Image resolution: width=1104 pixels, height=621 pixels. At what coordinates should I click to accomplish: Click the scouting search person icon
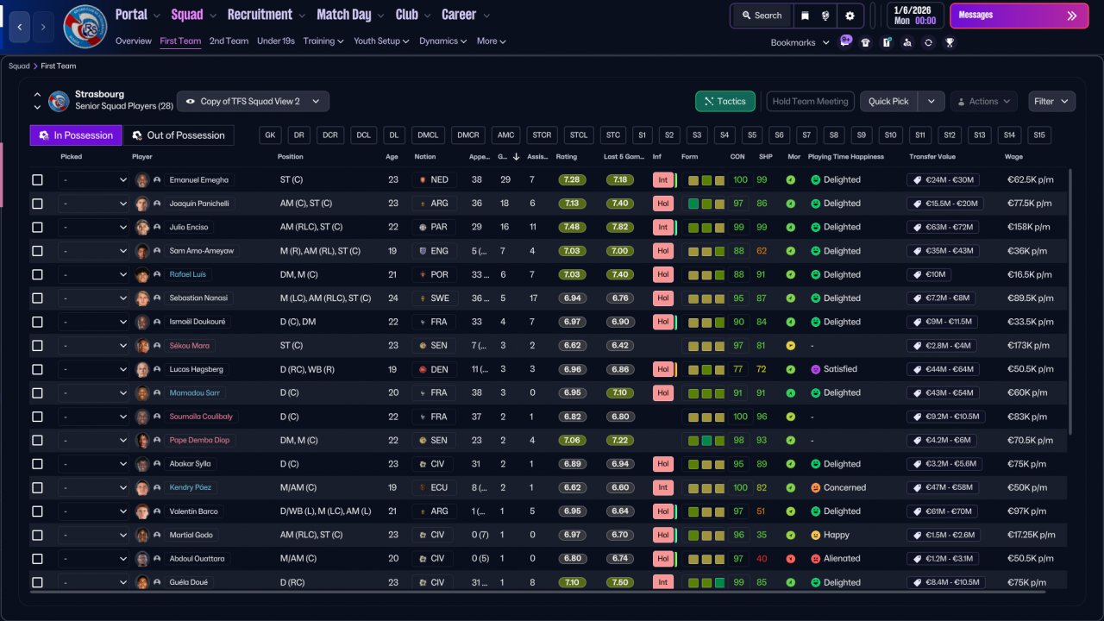[x=907, y=42]
